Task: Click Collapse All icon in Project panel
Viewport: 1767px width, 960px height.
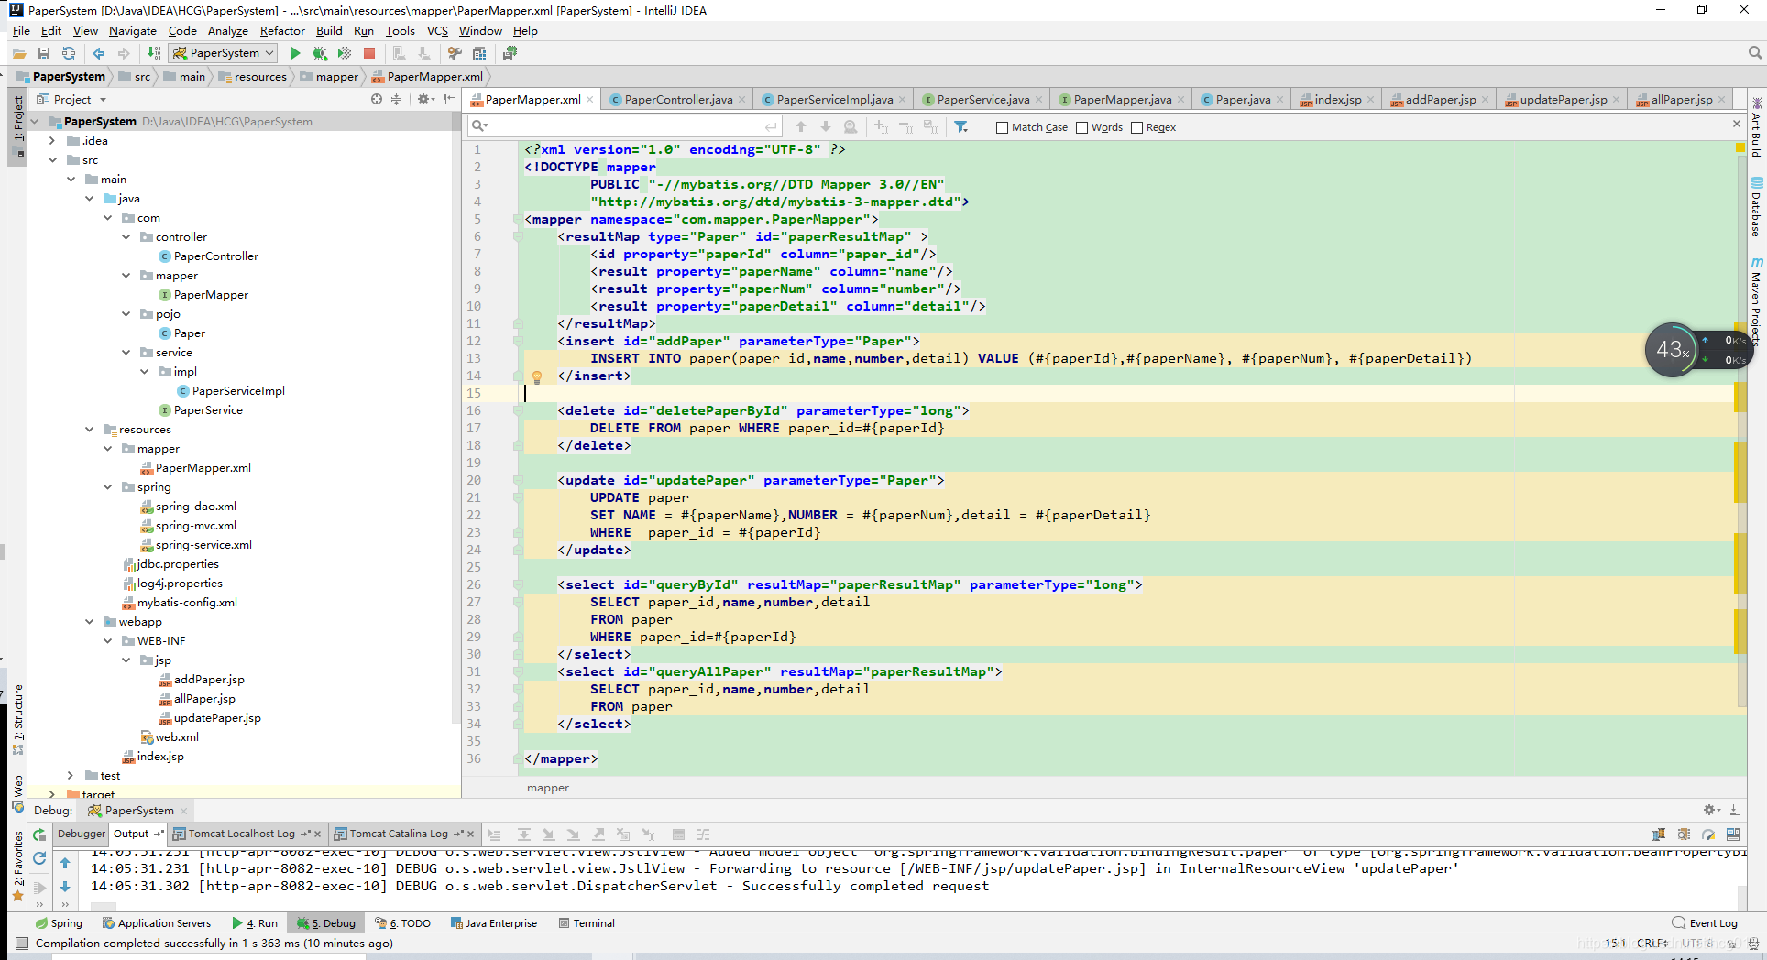Action: pos(397,99)
